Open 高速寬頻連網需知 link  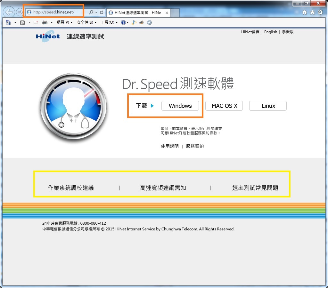pyautogui.click(x=163, y=188)
